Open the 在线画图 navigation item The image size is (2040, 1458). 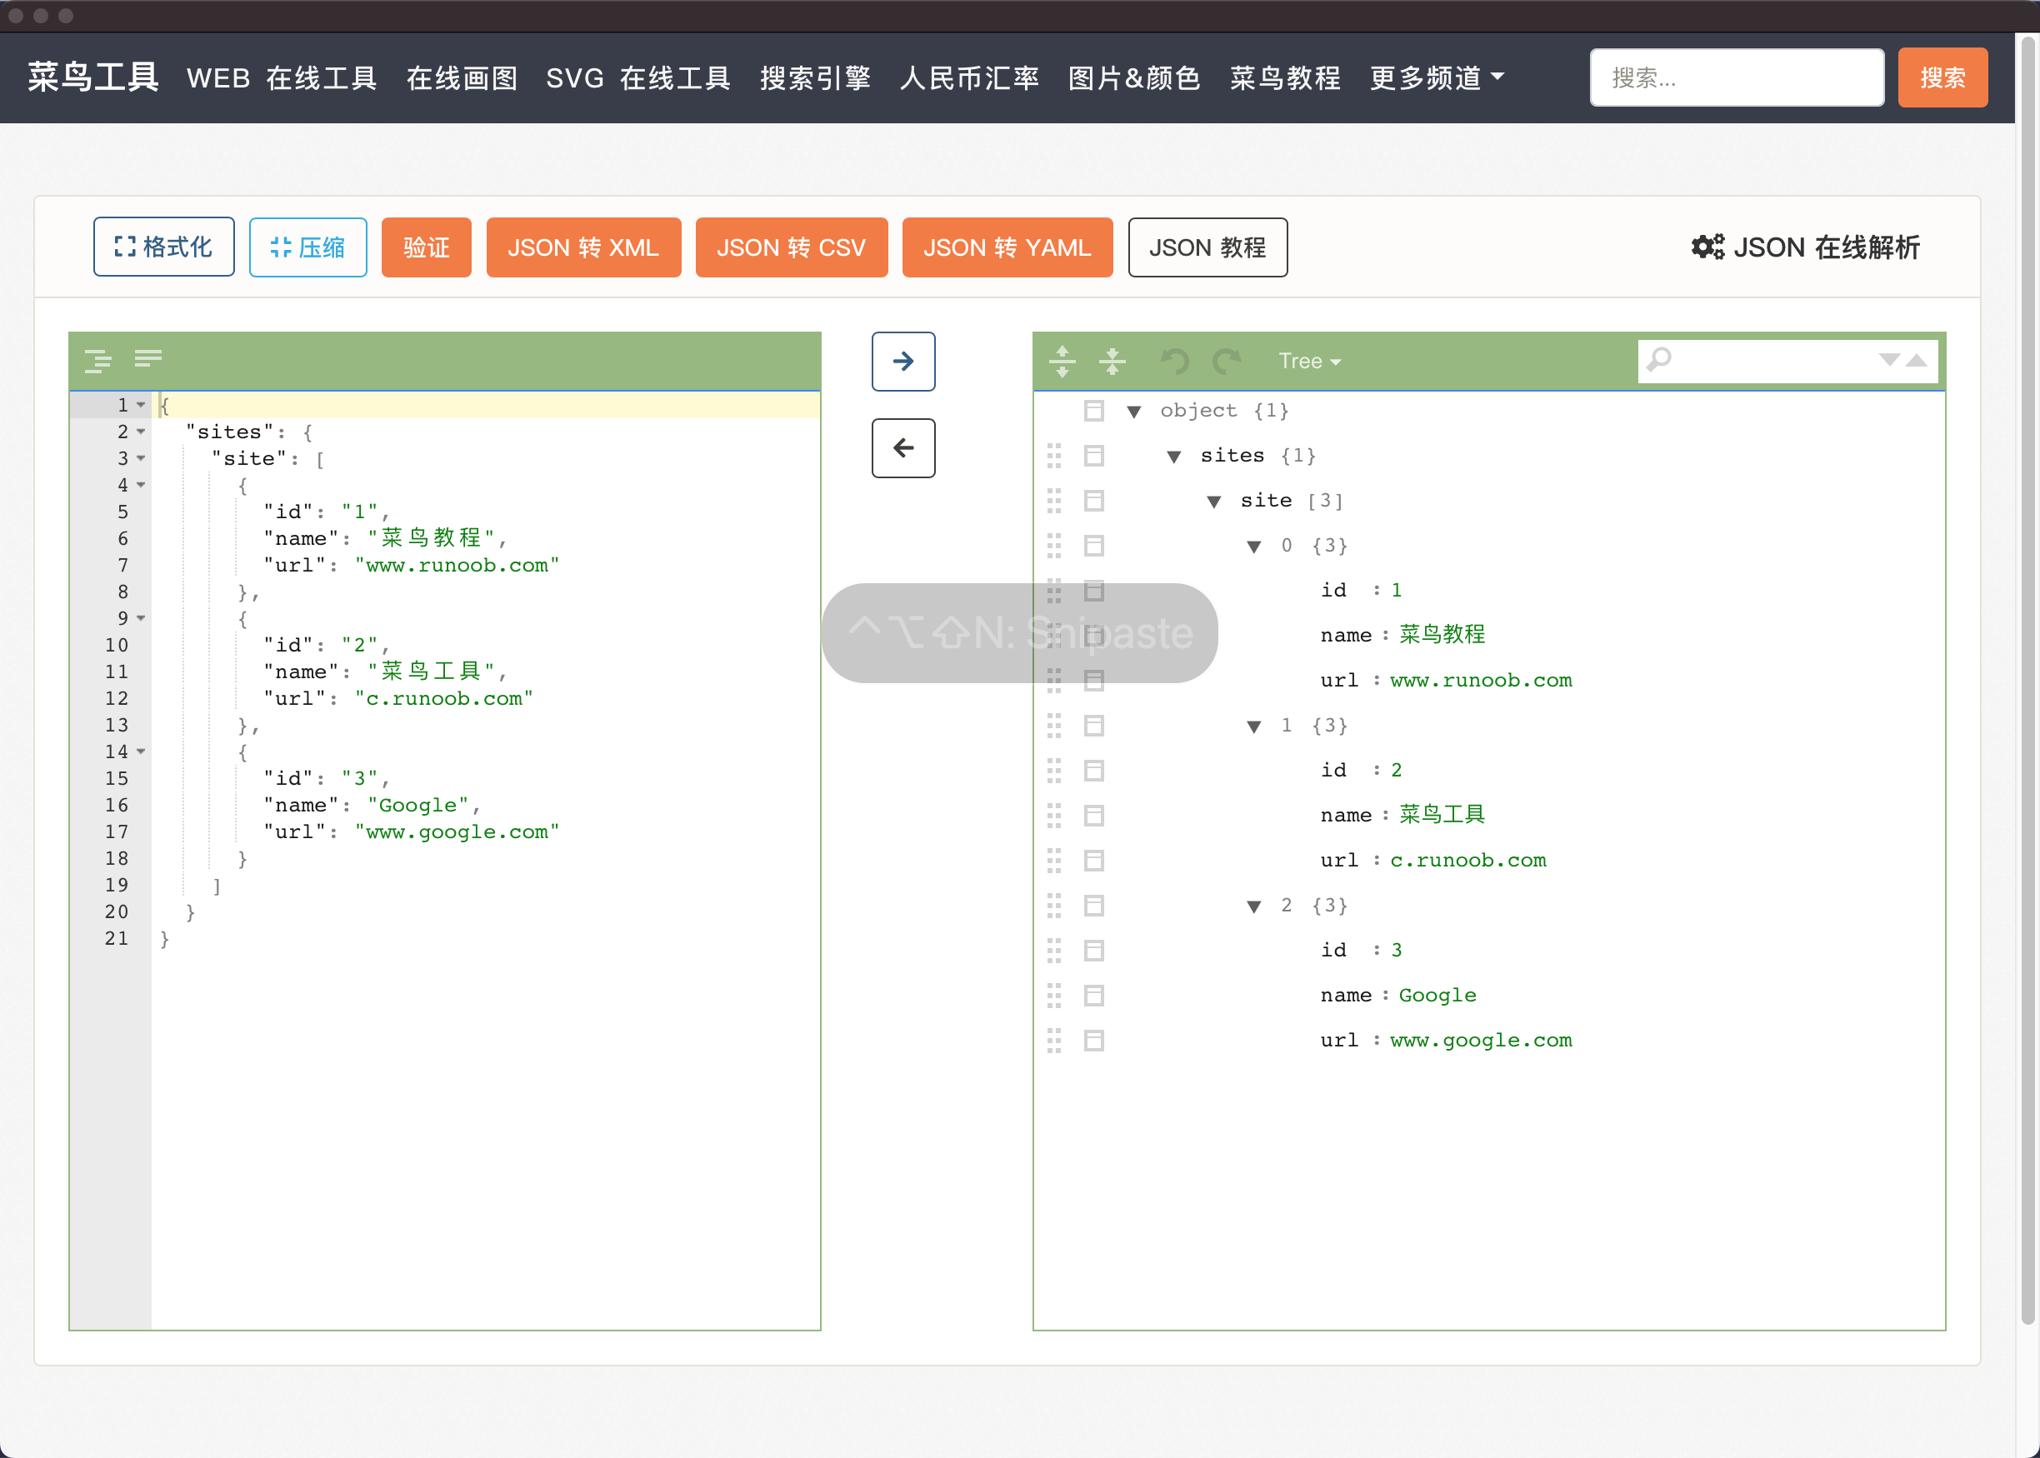pyautogui.click(x=462, y=78)
